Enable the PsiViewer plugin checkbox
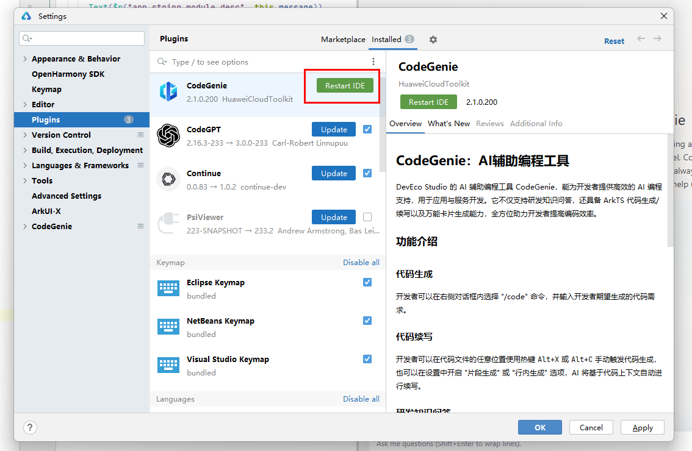The width and height of the screenshot is (692, 451). point(367,217)
